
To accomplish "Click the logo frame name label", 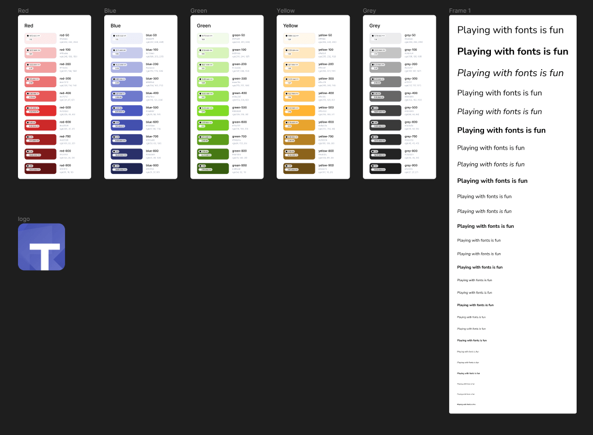I will point(24,219).
